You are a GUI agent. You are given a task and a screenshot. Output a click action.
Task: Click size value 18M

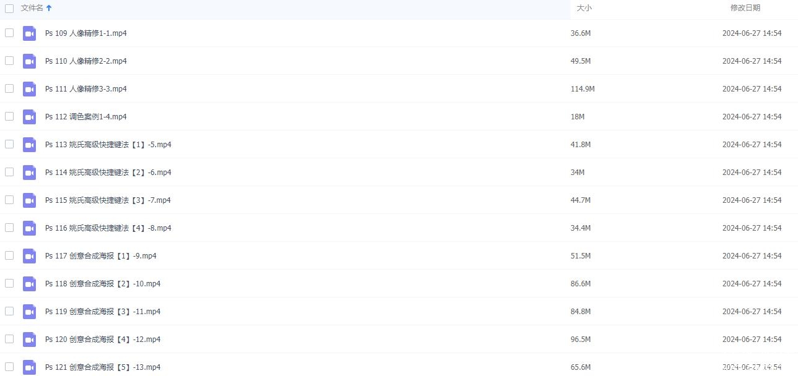pos(578,117)
